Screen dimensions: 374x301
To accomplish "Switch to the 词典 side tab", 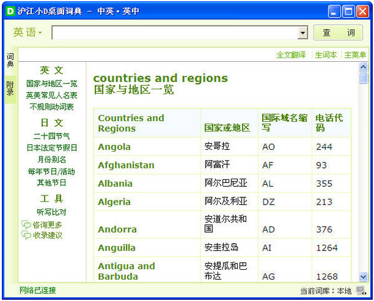I will [x=10, y=60].
